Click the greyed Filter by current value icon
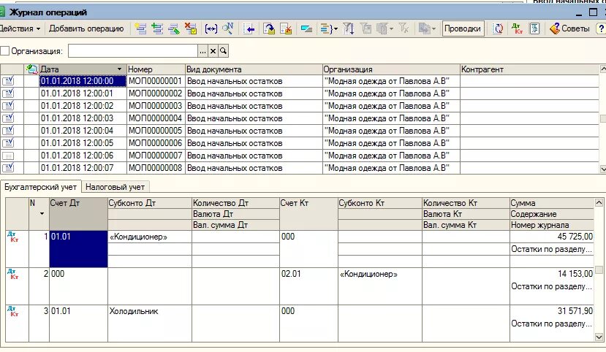The width and height of the screenshot is (606, 352). point(366,28)
